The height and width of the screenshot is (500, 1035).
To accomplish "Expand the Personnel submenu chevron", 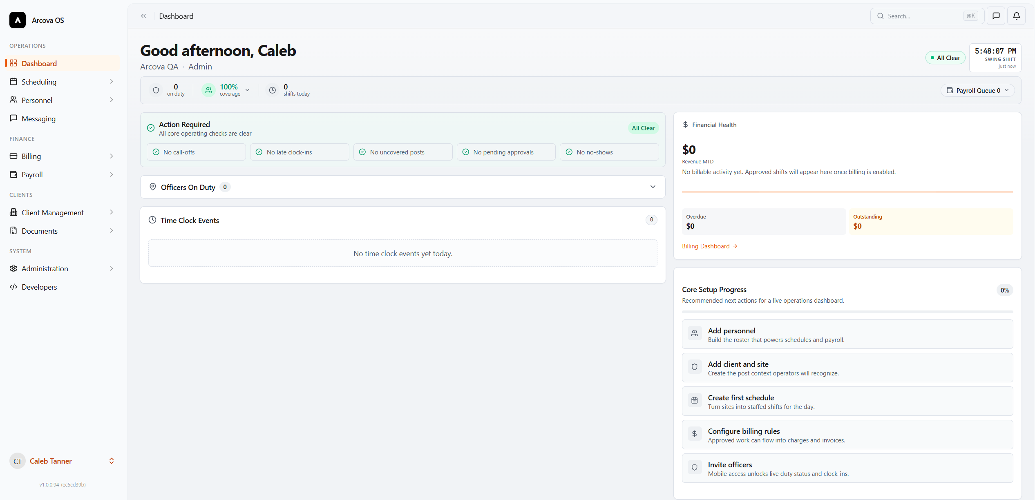I will 112,100.
